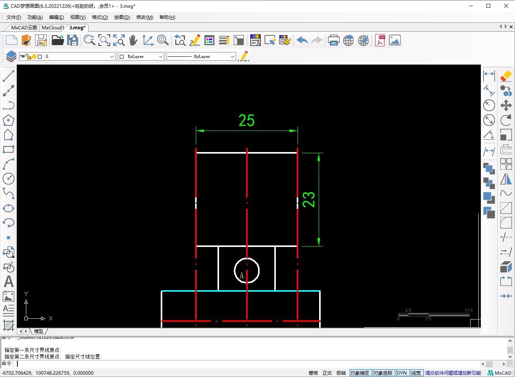515x377 pixels.
Task: Click the Undo arrow
Action: (x=302, y=40)
